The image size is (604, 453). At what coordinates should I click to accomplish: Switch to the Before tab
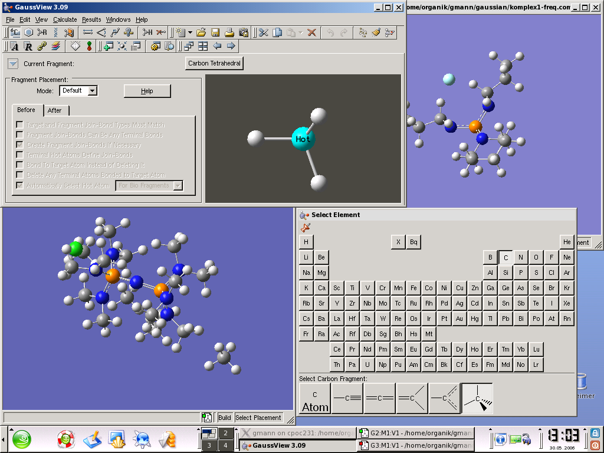(26, 110)
